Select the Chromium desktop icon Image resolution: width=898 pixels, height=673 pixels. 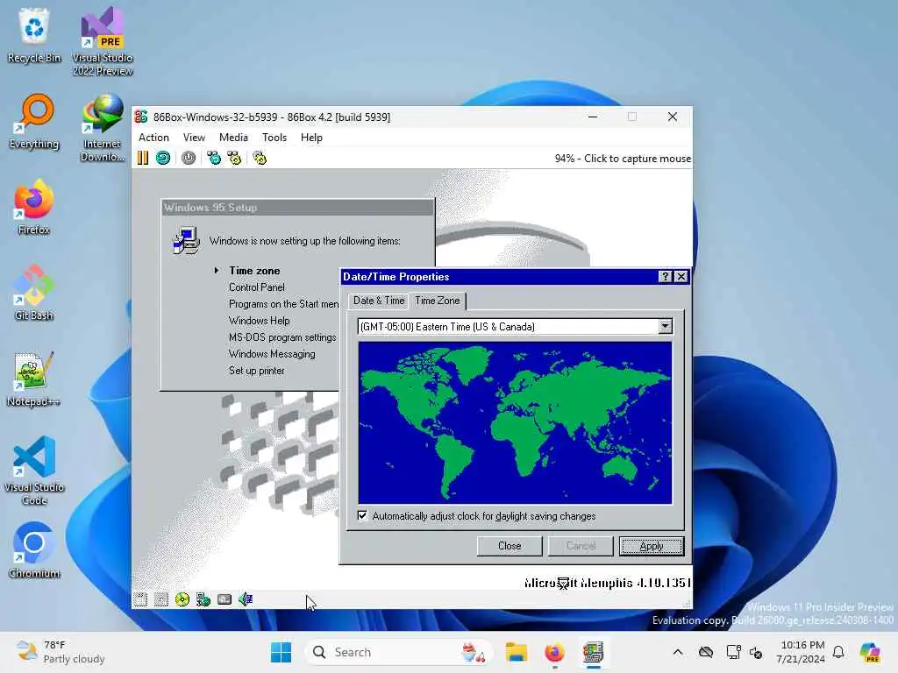click(34, 550)
